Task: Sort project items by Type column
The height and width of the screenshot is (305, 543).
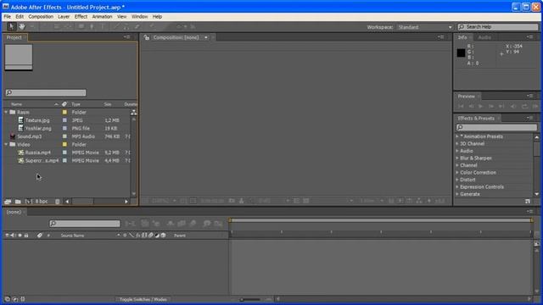Action: click(76, 104)
